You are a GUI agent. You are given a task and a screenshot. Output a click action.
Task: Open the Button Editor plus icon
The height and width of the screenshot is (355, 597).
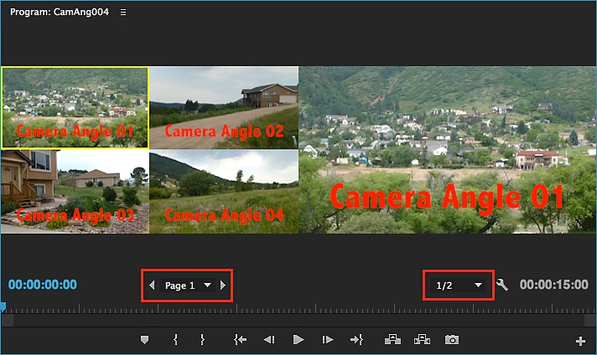click(580, 341)
